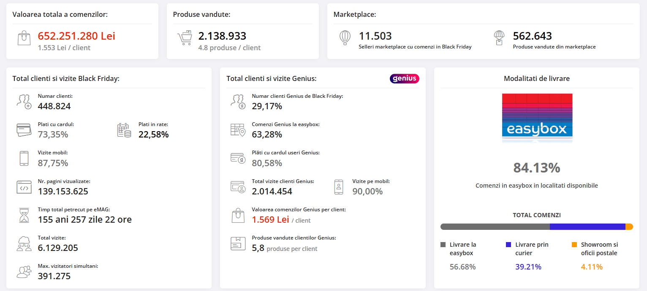647x291 pixels.
Task: Click the cloud users icon for Total vizite
Action: [24, 244]
